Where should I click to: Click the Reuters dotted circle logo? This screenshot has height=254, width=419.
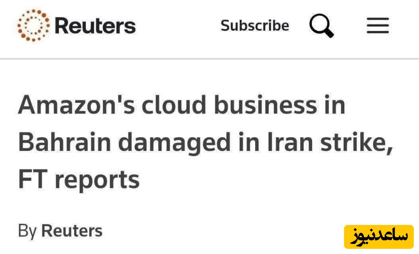click(x=33, y=25)
